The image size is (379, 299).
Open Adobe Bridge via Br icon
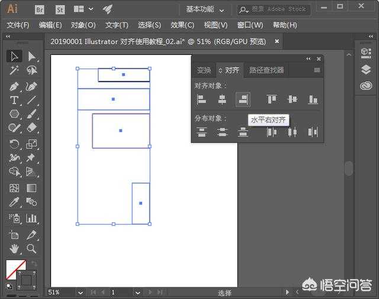pos(40,9)
